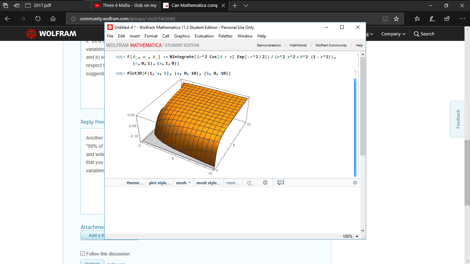Click the Mathematica spikey icon in title bar
The width and height of the screenshot is (470, 264).
click(x=110, y=27)
